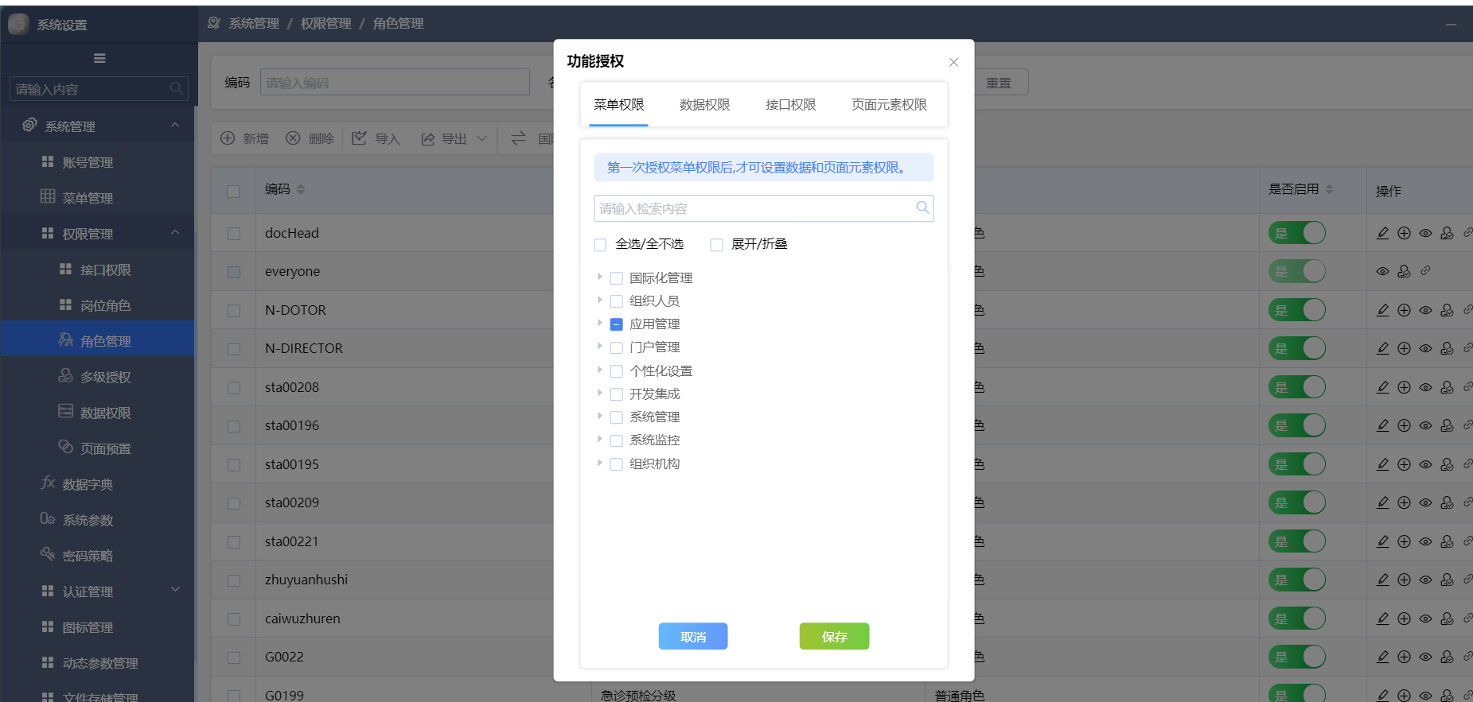Click the user authorize icon in N-DIRECTOR row
This screenshot has height=702, width=1473.
pos(1448,348)
